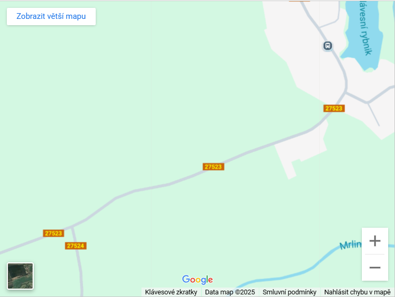395x297 pixels.
Task: Click the junction of roads 27523 and 27524
Action: click(72, 227)
